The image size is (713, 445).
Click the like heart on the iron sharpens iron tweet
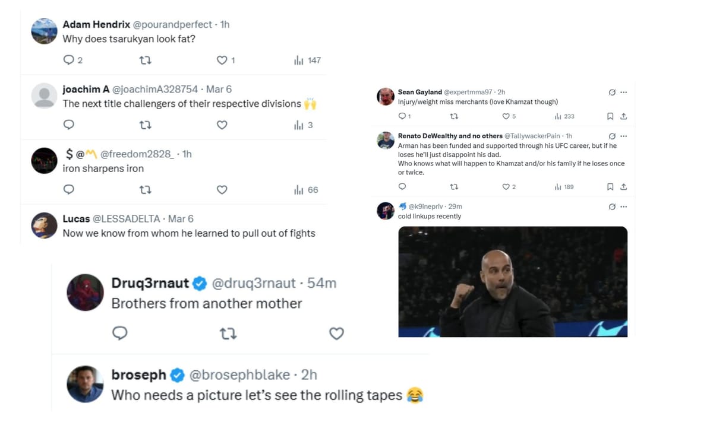(222, 189)
